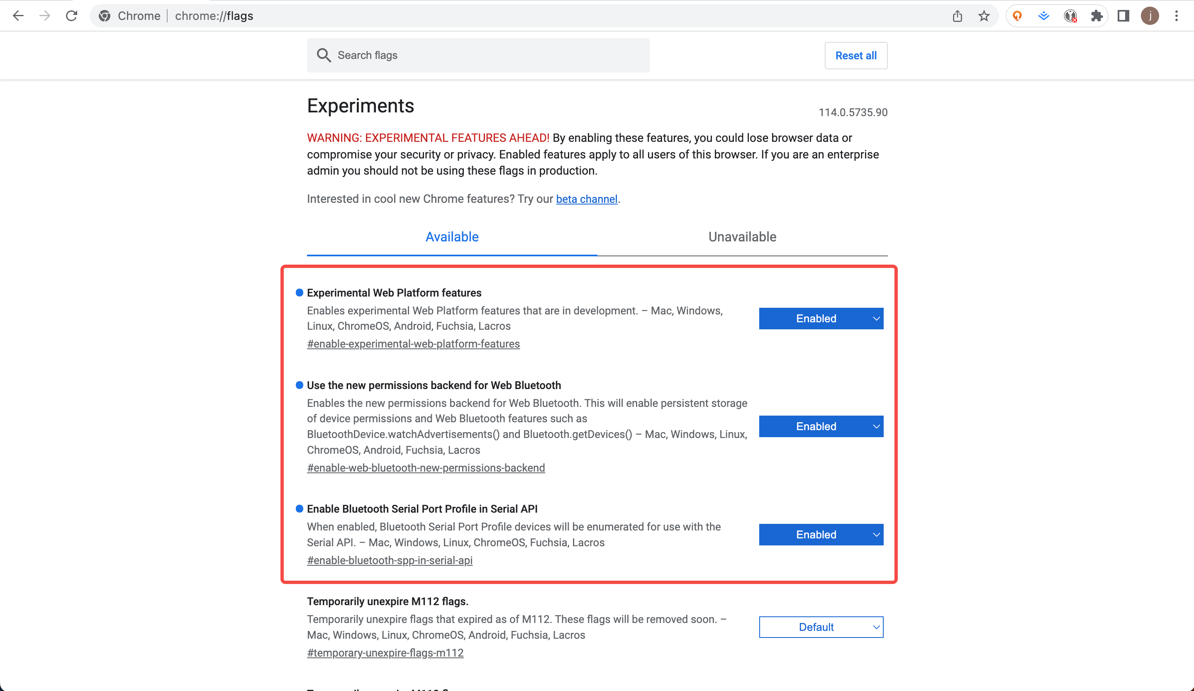This screenshot has height=691, width=1194.
Task: Focus the Search flags input field
Action: pyautogui.click(x=478, y=56)
